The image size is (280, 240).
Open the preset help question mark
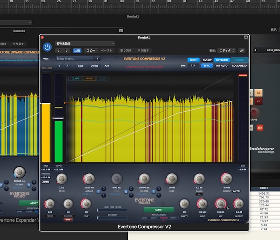click(97, 59)
